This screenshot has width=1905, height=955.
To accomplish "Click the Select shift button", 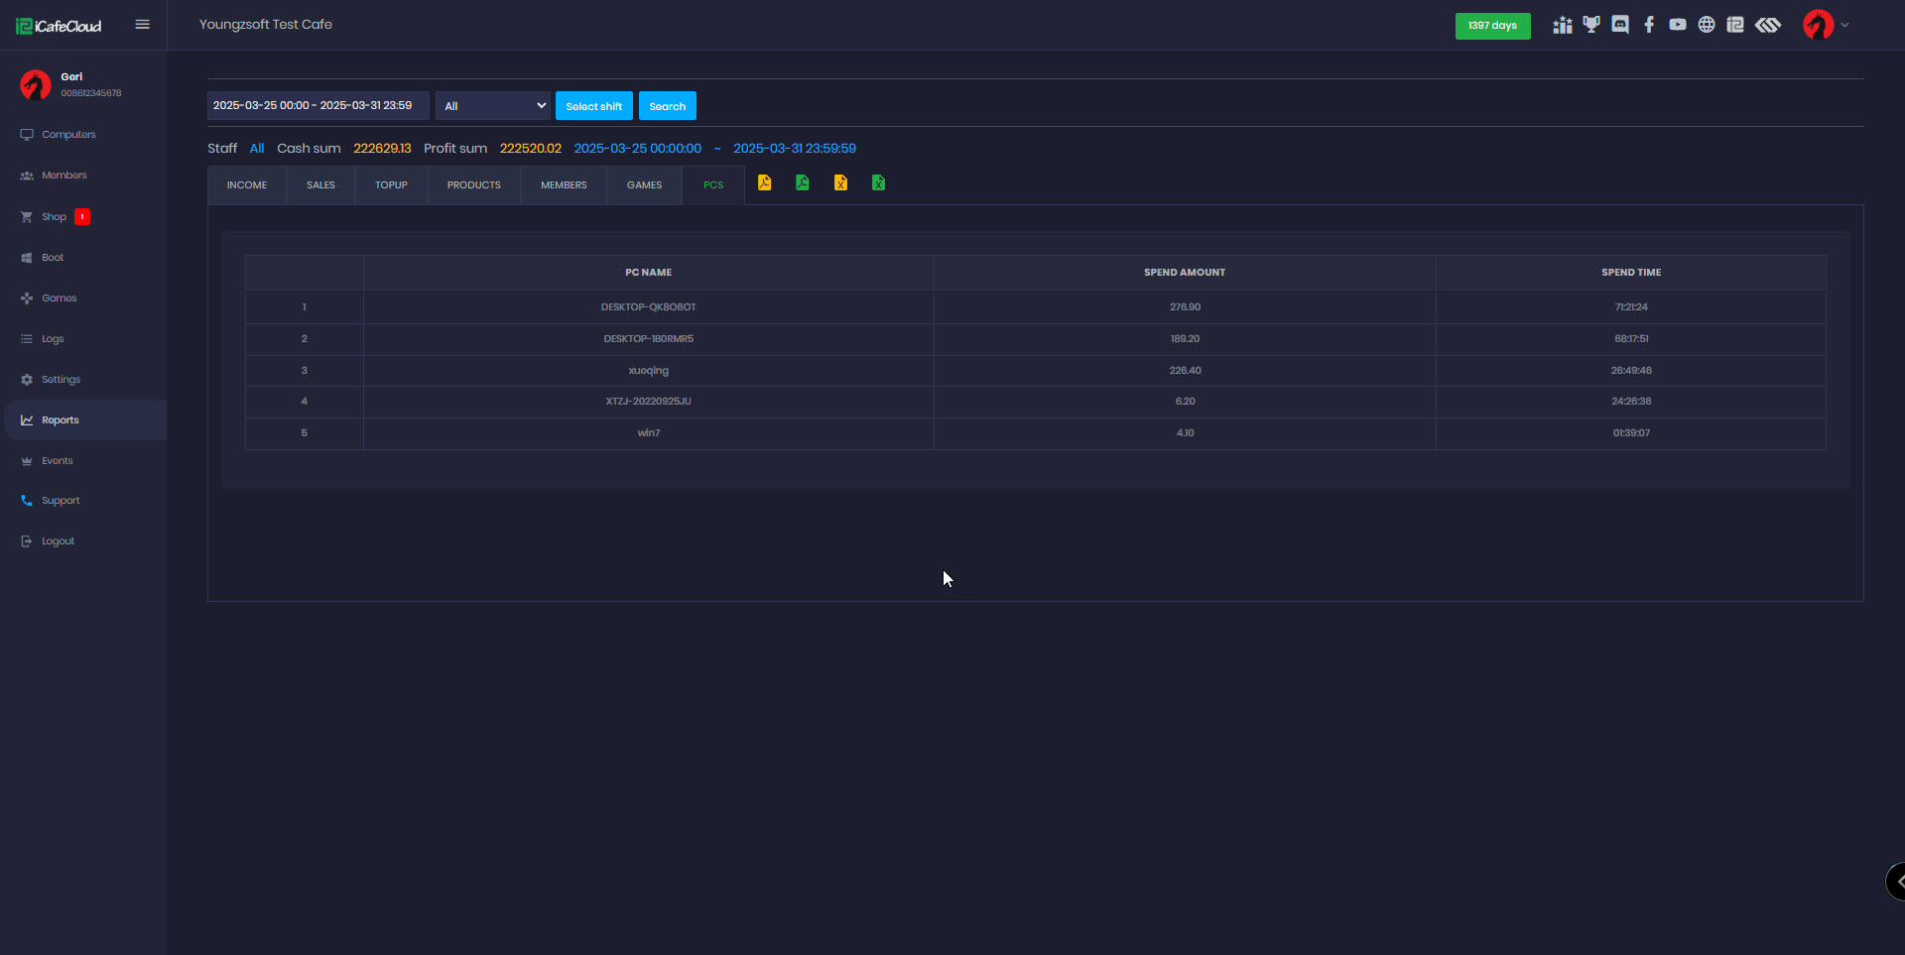I will pyautogui.click(x=593, y=106).
